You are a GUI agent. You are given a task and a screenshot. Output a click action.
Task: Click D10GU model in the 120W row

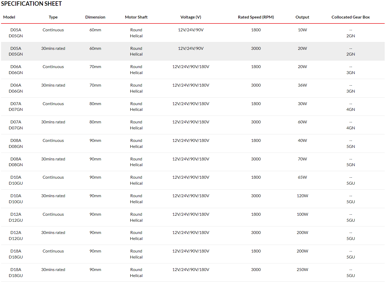[x=16, y=202]
